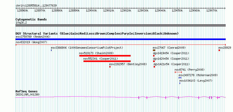Click the brown esv27067 complex variant block
The image size is (233, 112).
coord(154,50)
